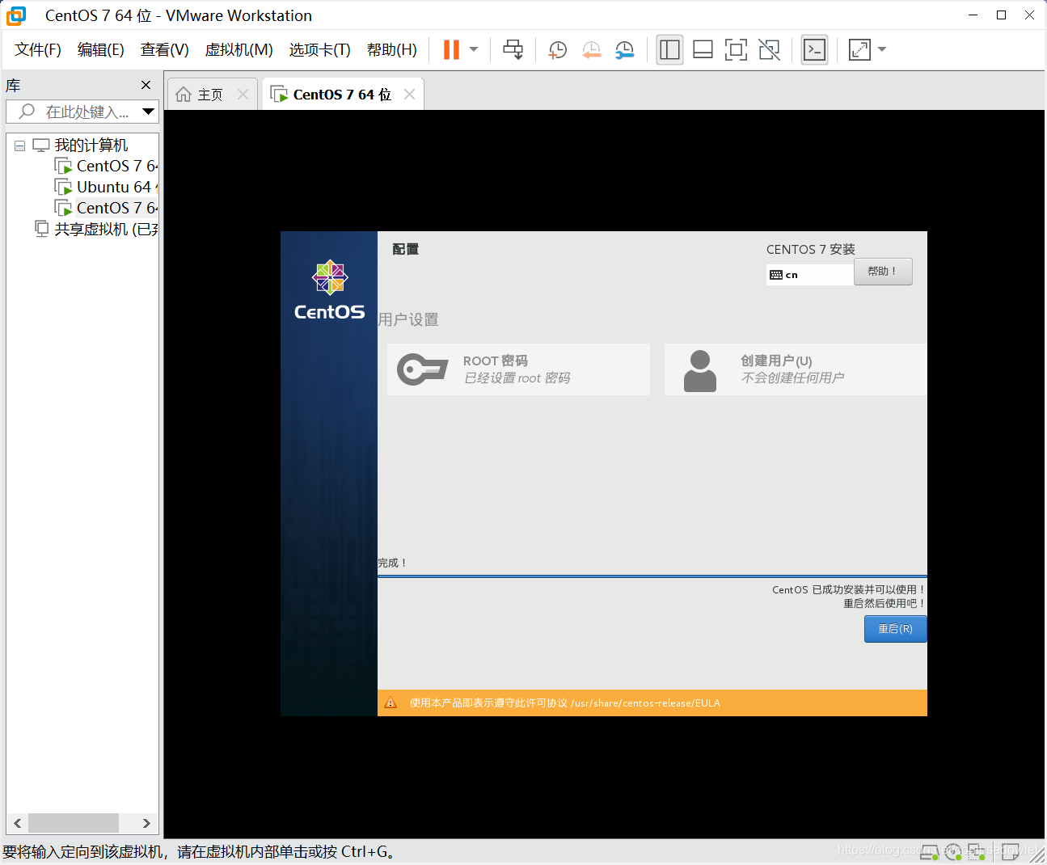The image size is (1047, 865).
Task: Close the library panel
Action: (x=146, y=85)
